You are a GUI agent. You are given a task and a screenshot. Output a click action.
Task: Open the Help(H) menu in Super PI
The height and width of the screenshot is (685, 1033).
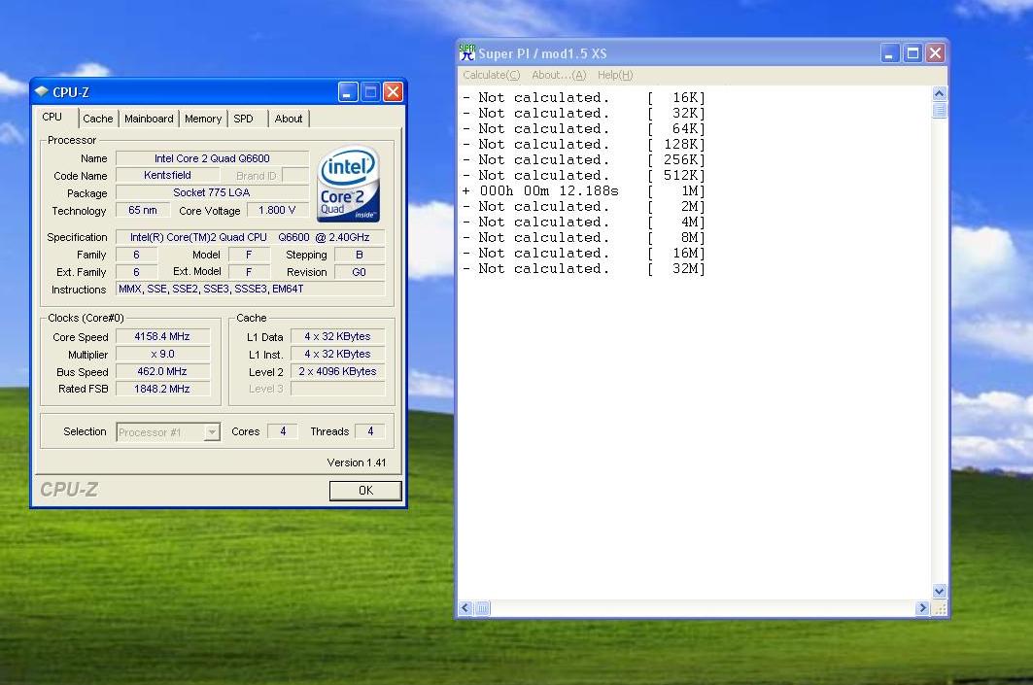pos(615,75)
